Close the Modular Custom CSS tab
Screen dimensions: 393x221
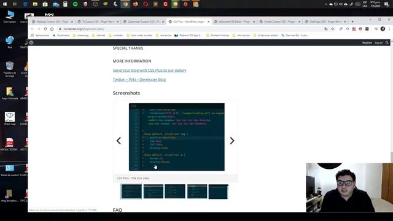(72, 22)
